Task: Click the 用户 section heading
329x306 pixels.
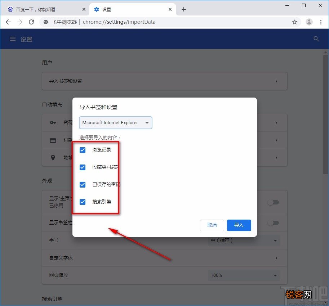Action: [47, 62]
